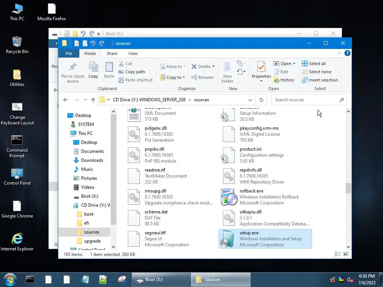
Task: Select readme.rtf file
Action: (x=171, y=176)
